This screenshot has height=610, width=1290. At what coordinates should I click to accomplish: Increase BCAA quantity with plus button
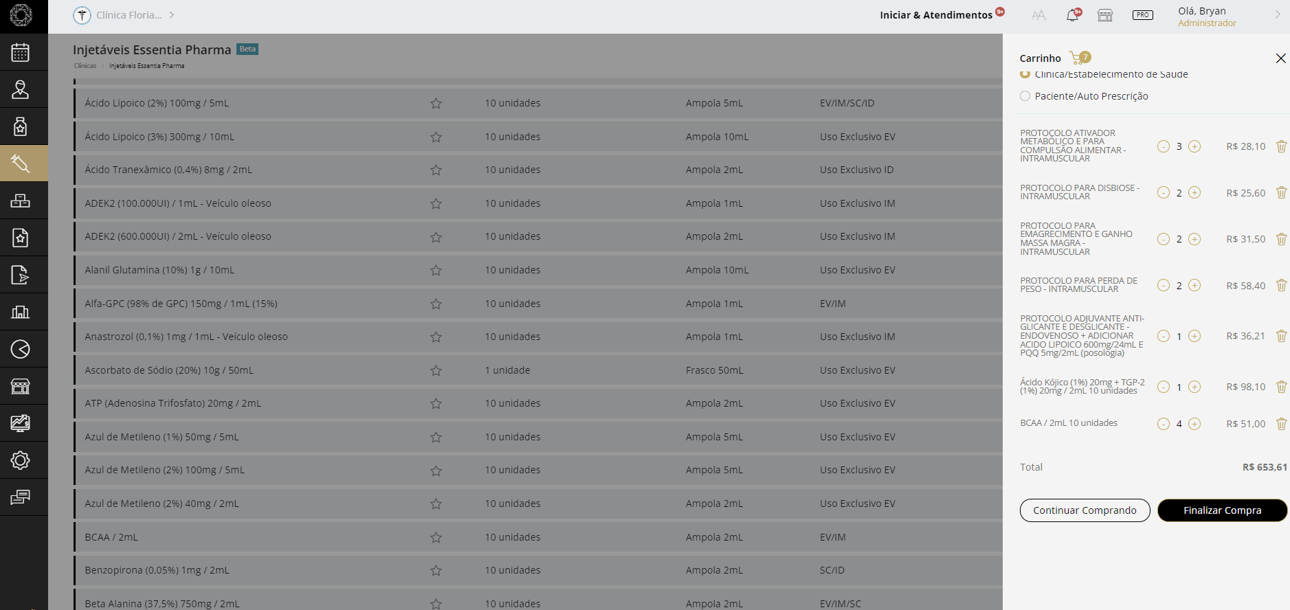click(1194, 424)
